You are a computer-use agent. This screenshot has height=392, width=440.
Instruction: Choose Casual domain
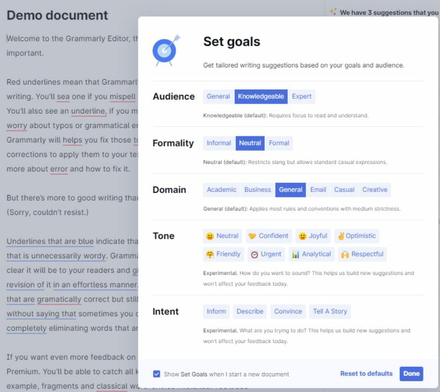click(x=344, y=190)
